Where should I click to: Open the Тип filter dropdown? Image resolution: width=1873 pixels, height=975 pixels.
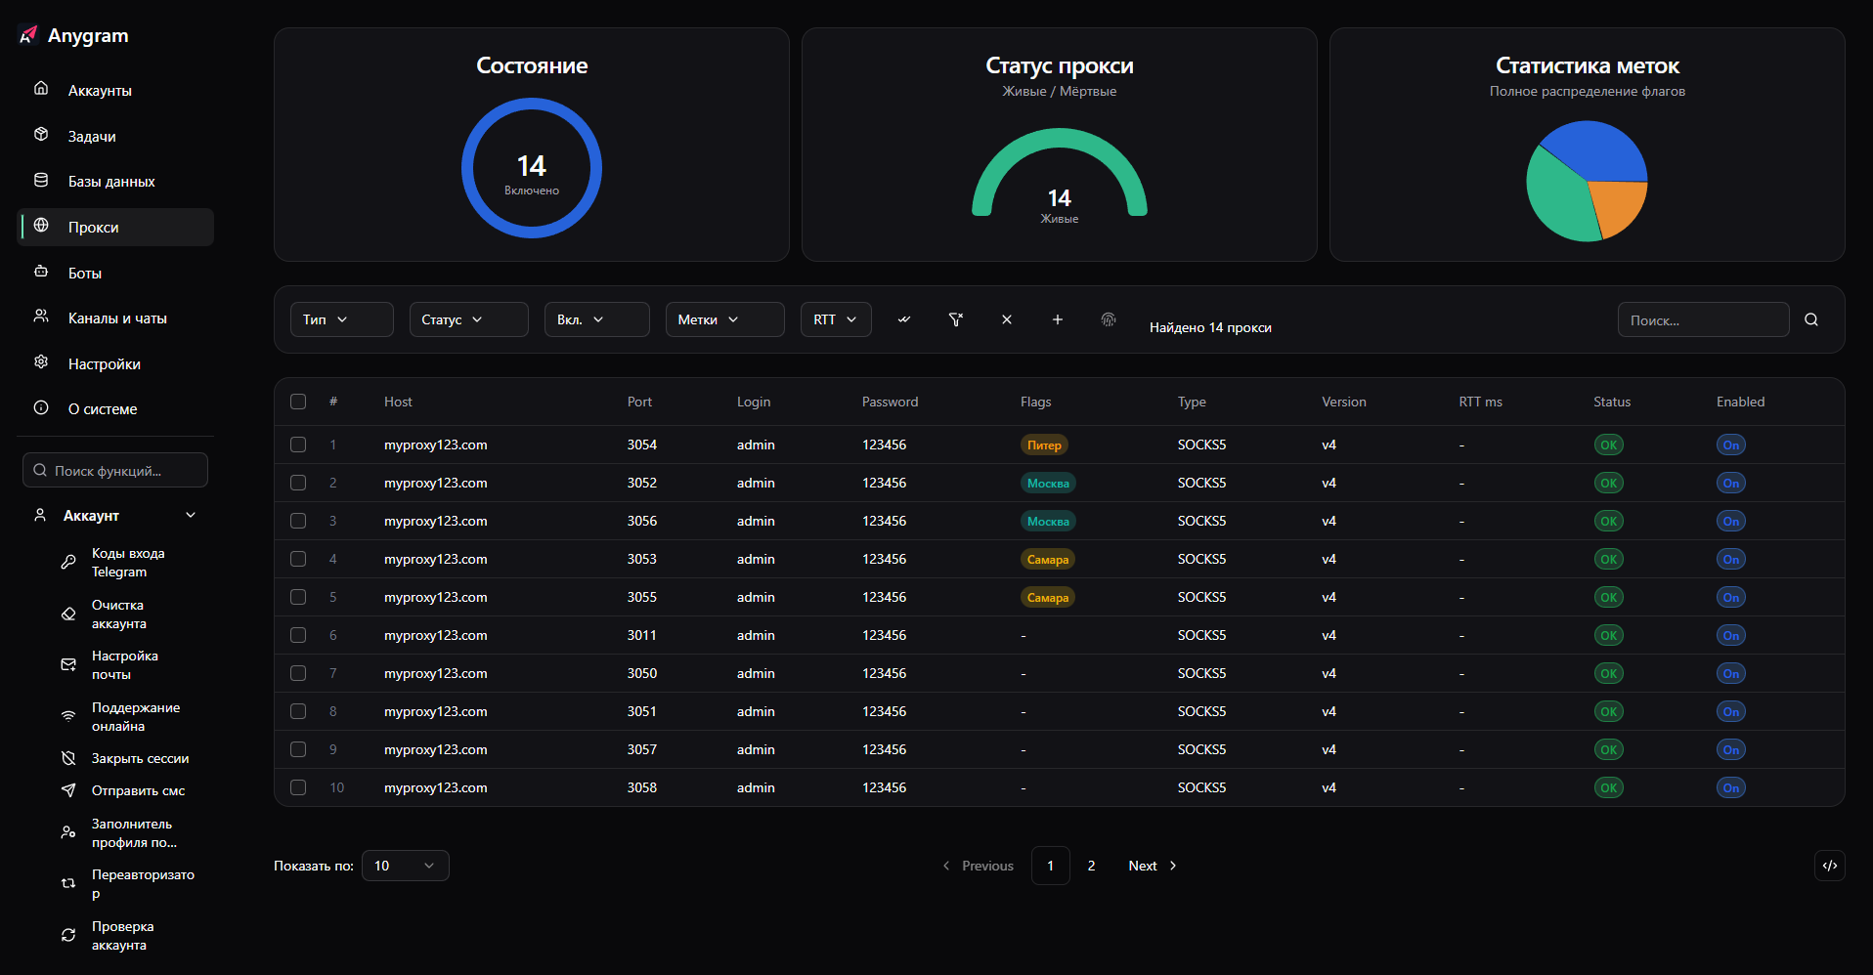(x=342, y=319)
